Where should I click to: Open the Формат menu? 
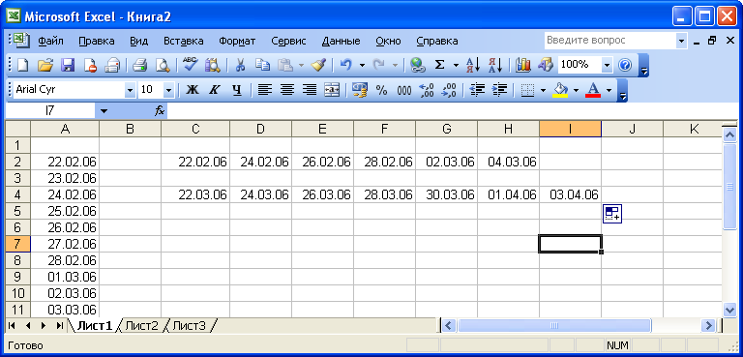pyautogui.click(x=237, y=41)
